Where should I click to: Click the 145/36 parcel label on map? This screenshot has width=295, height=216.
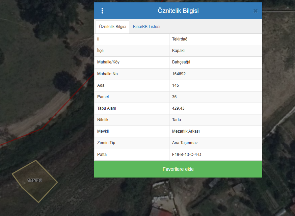tap(35, 181)
